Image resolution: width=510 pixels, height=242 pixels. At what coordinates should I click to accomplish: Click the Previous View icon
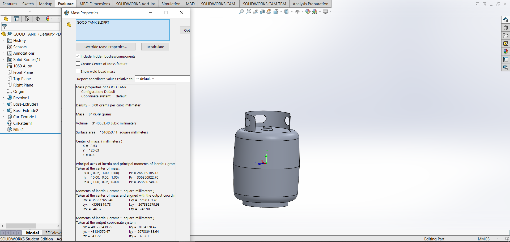click(x=255, y=12)
